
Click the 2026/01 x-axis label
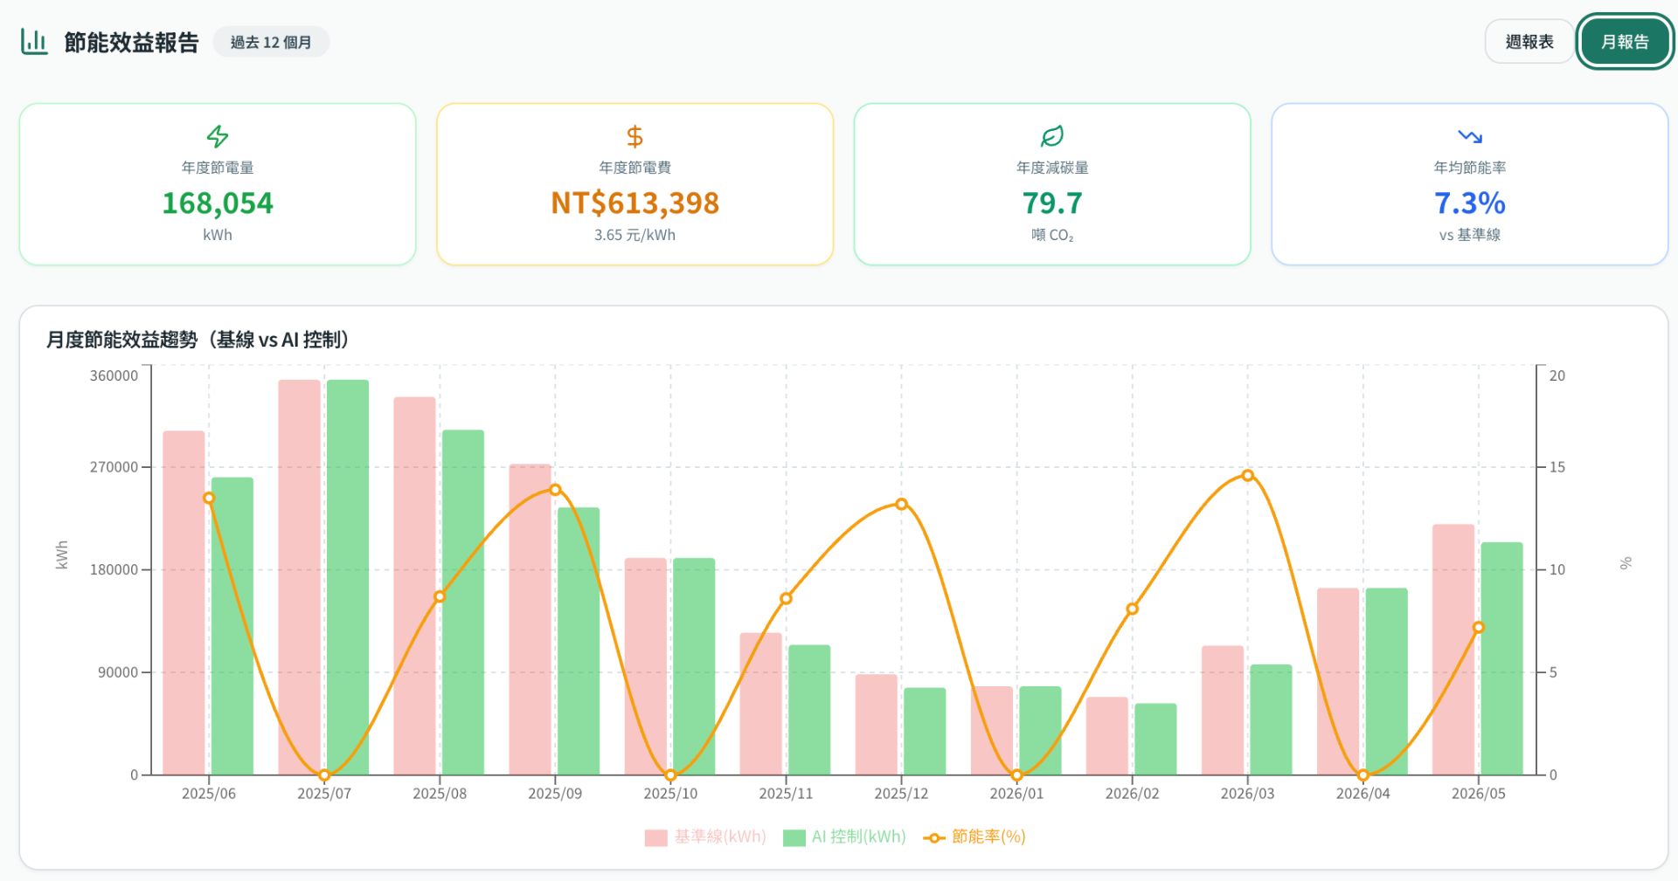(1016, 794)
